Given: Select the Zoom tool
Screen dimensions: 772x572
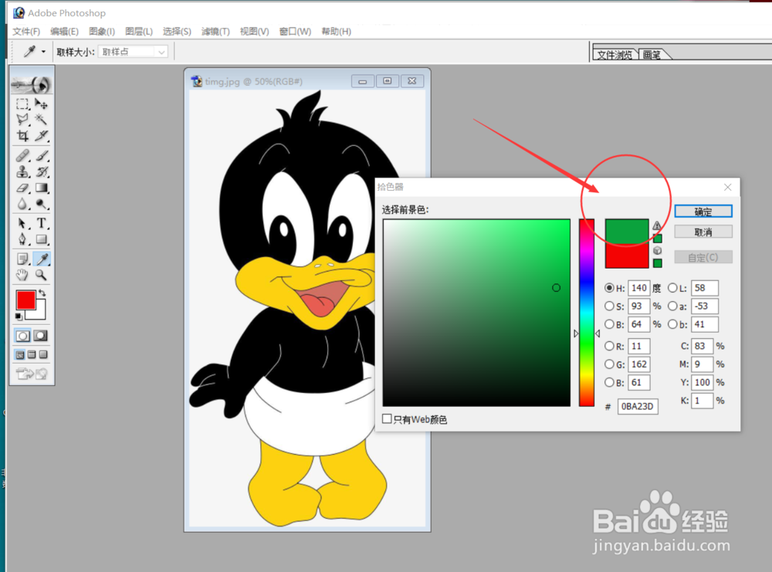Looking at the screenshot, I should (42, 275).
